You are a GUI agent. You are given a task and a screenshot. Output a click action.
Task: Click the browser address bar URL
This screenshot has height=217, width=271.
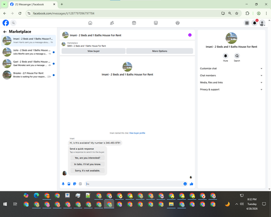pyautogui.click(x=63, y=14)
